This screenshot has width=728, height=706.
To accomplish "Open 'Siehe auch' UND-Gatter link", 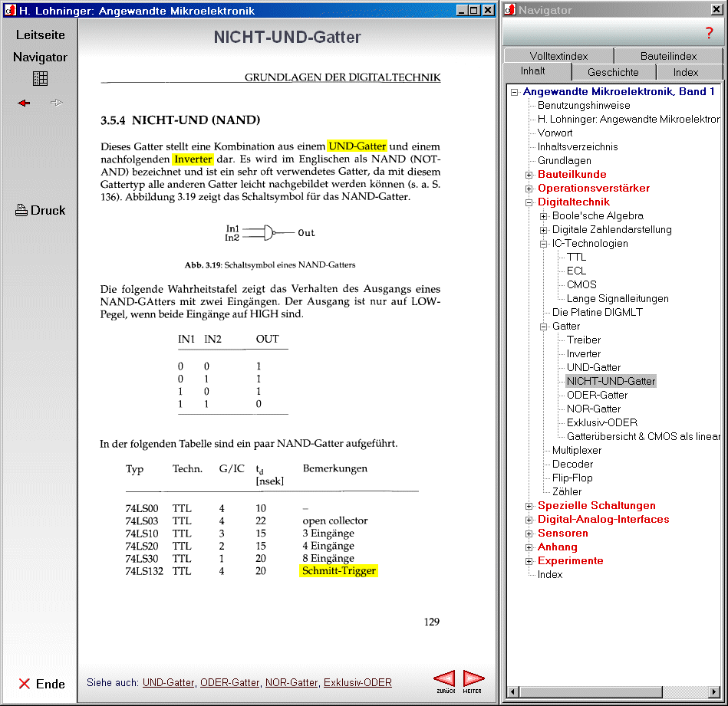I will click(x=168, y=682).
